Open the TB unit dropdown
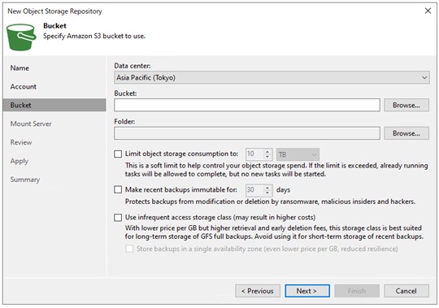 tap(298, 154)
